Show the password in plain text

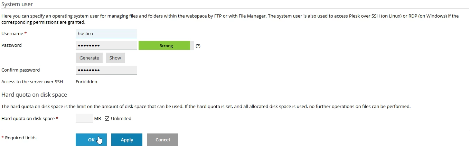coord(115,58)
